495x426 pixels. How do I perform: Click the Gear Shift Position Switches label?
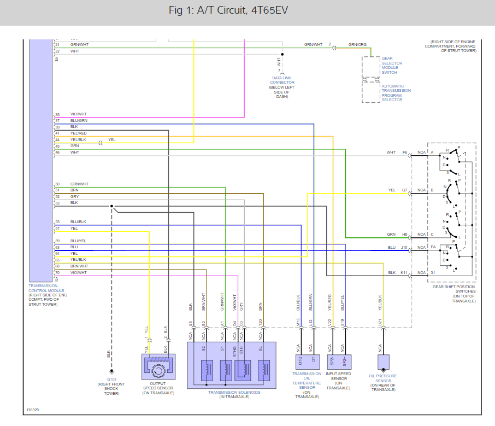[454, 289]
